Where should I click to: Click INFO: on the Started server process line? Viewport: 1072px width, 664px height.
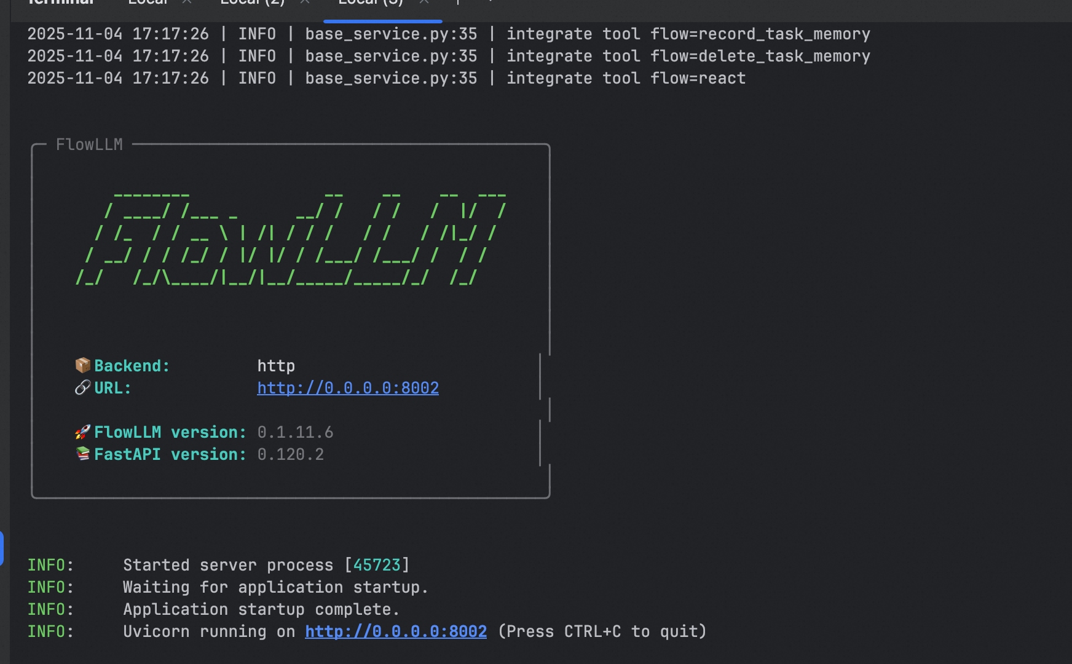pos(50,565)
